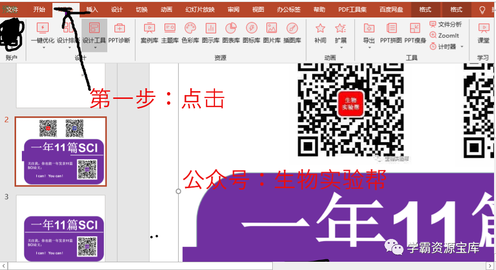Open the 主题库 theme library
The width and height of the screenshot is (496, 270).
pyautogui.click(x=170, y=33)
